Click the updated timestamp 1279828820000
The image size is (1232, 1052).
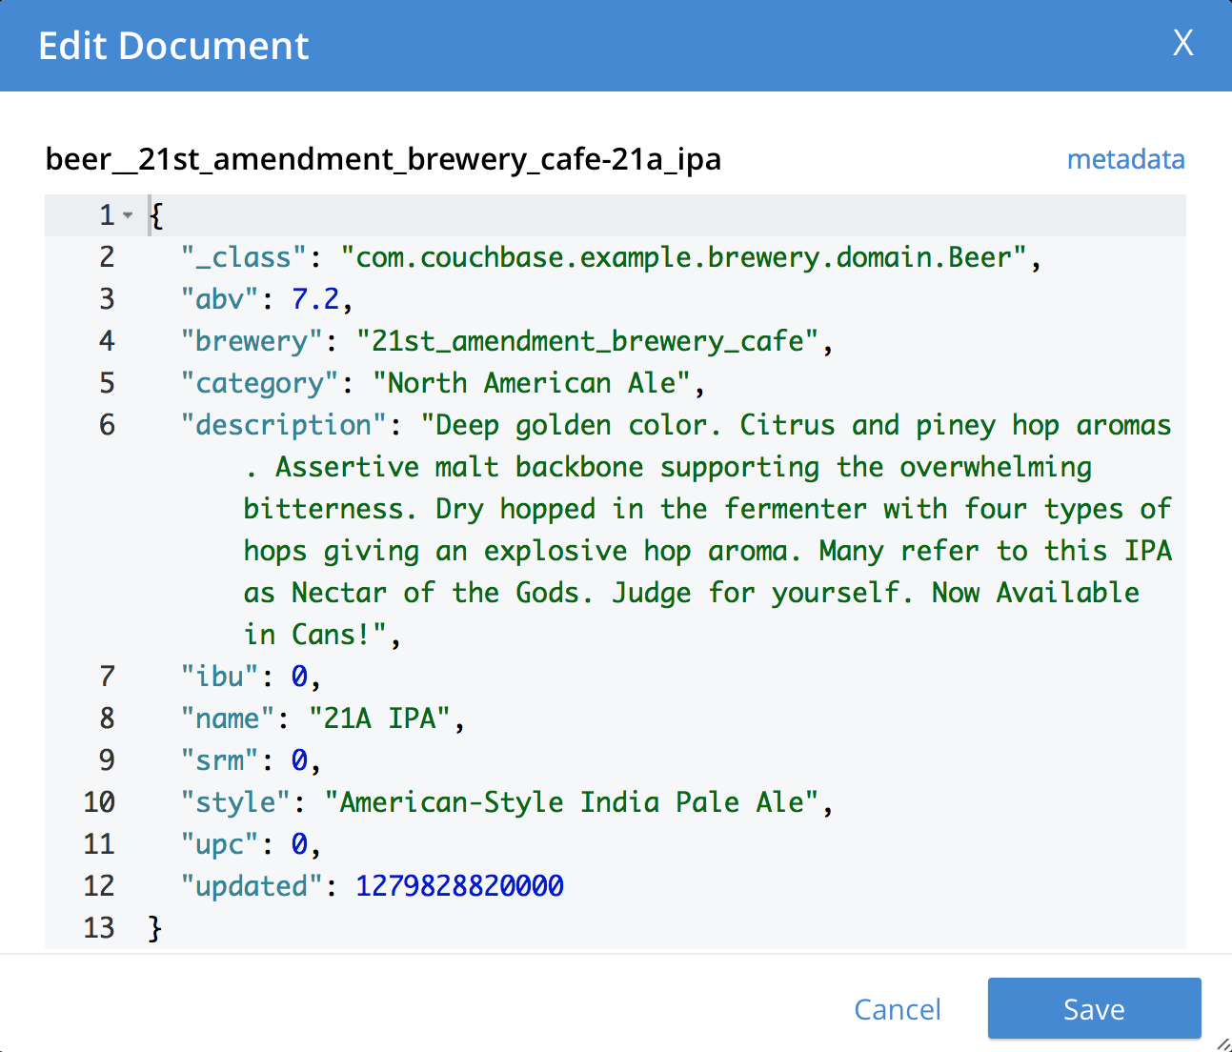point(458,885)
